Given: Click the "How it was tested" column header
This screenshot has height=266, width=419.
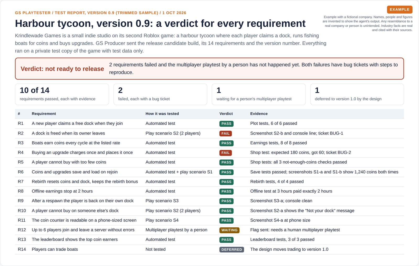Looking at the screenshot, I should click(162, 114).
